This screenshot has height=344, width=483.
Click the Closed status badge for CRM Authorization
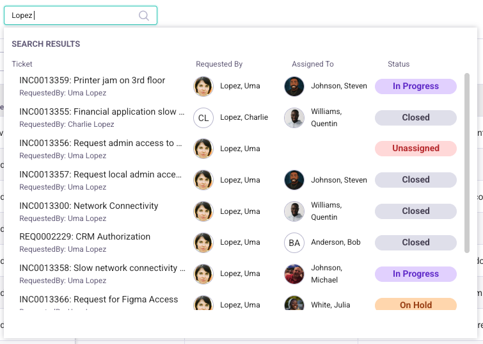[x=416, y=243]
